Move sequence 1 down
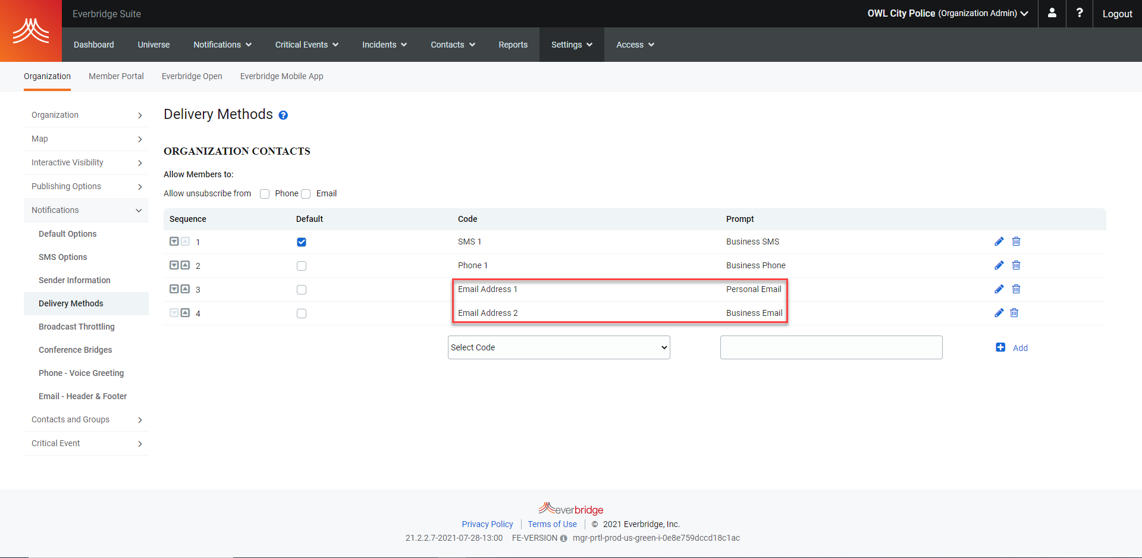Image resolution: width=1142 pixels, height=558 pixels. pos(174,242)
